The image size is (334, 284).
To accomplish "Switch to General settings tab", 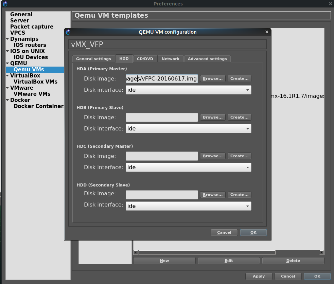I will click(93, 59).
